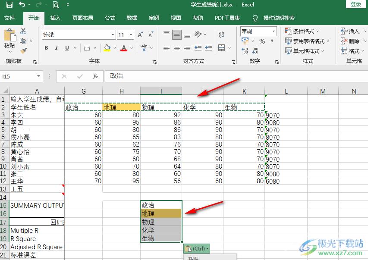This screenshot has height=260, width=368.
Task: Align cell text left
Action: (167, 48)
